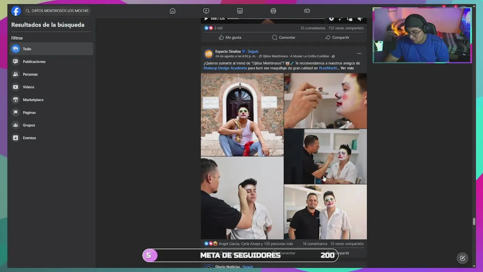Expand the post text with Ver más

pyautogui.click(x=347, y=68)
